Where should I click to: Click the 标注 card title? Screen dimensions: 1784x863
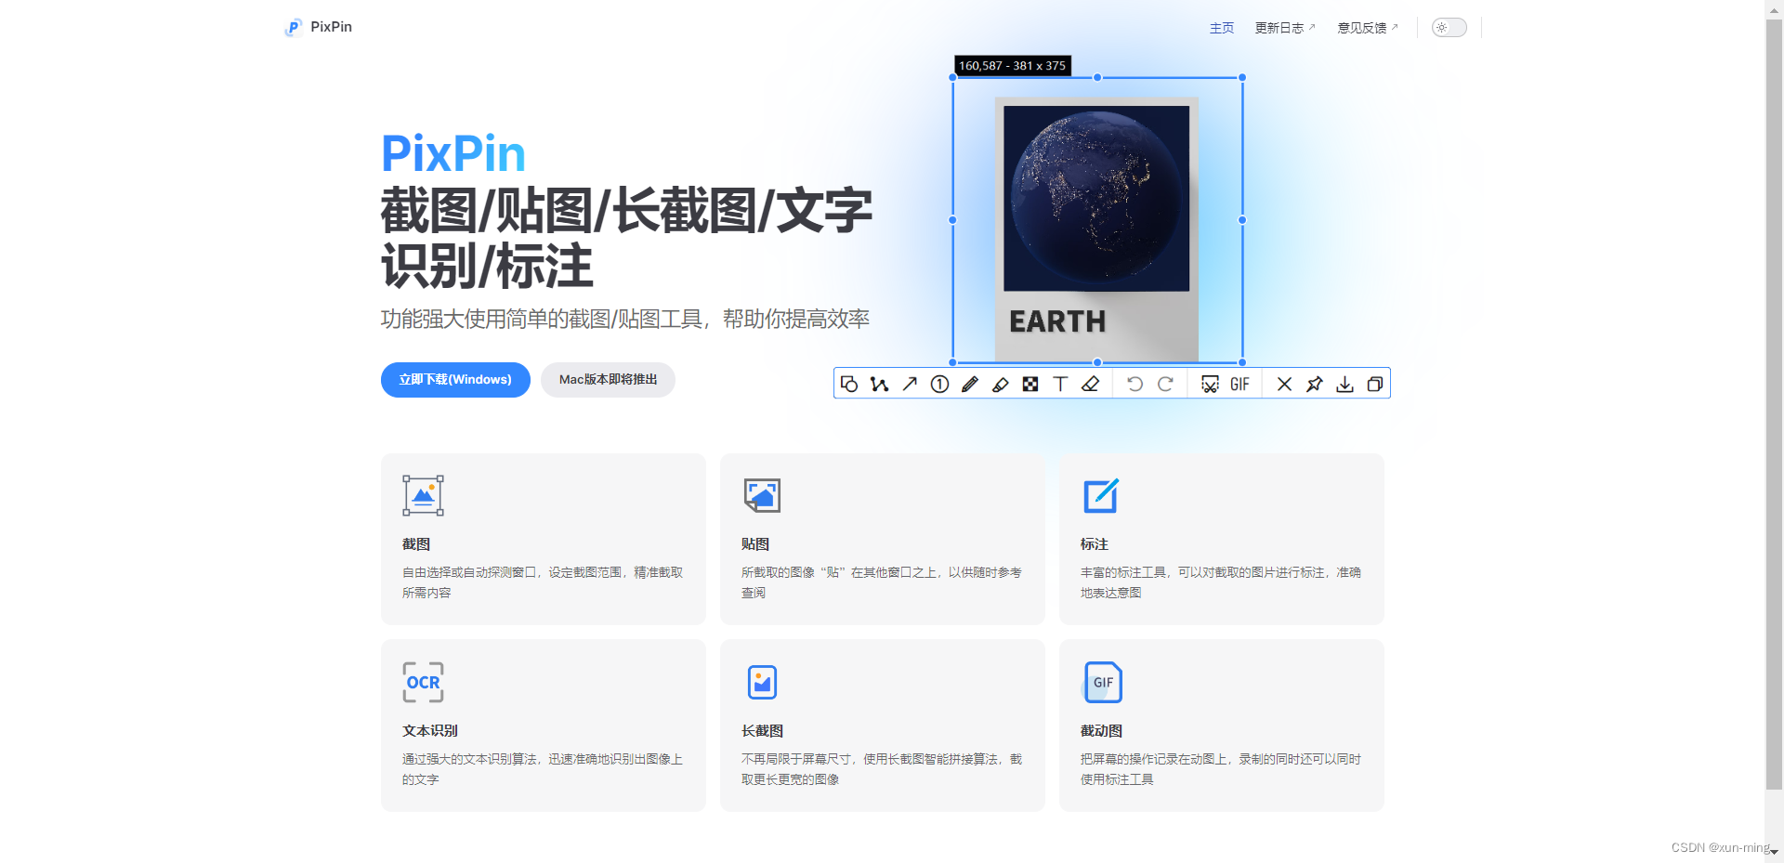tap(1095, 544)
